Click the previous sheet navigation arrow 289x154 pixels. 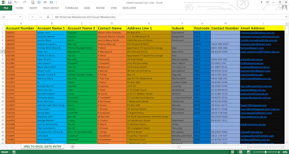6,147
